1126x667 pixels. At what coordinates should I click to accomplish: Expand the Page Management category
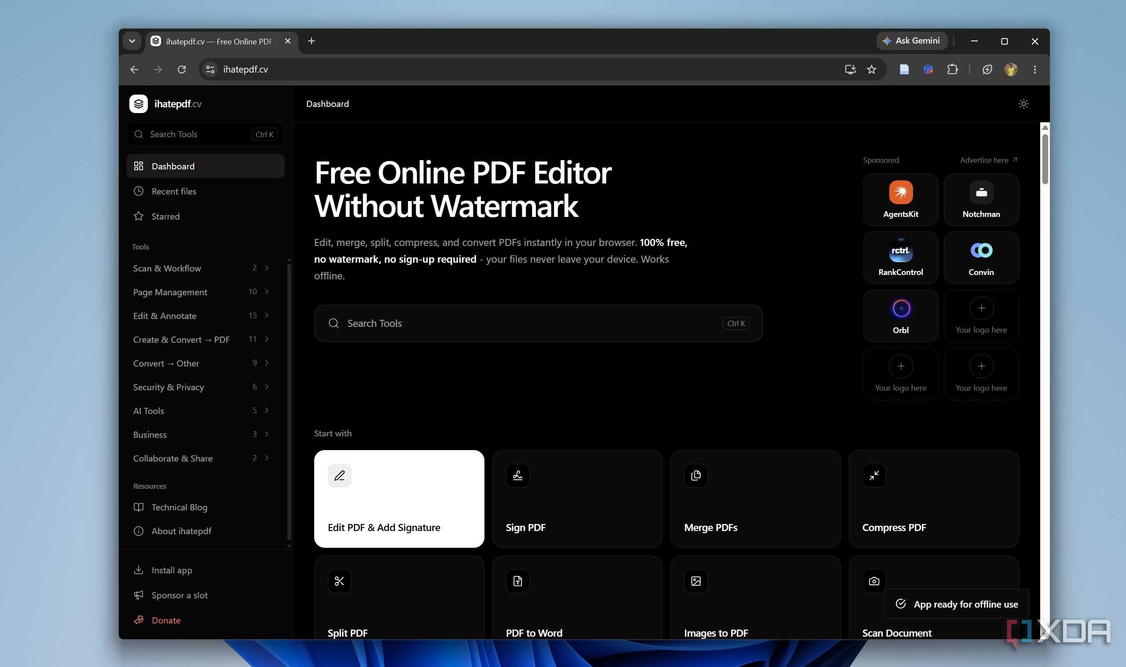point(201,292)
